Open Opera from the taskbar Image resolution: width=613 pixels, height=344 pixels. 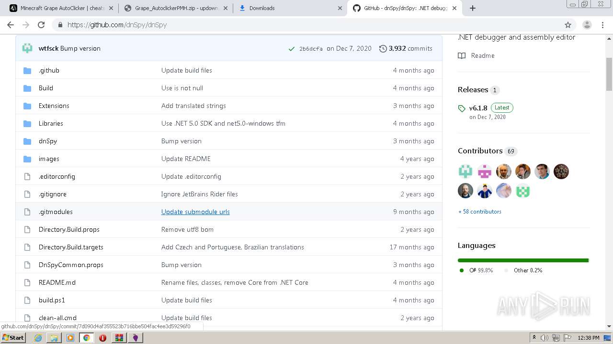(102, 338)
